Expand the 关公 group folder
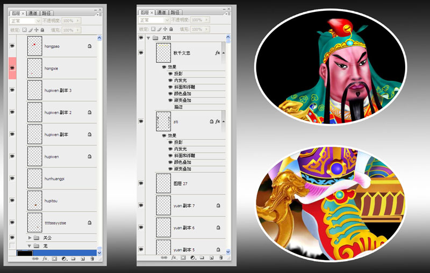The width and height of the screenshot is (430, 273). (30, 237)
